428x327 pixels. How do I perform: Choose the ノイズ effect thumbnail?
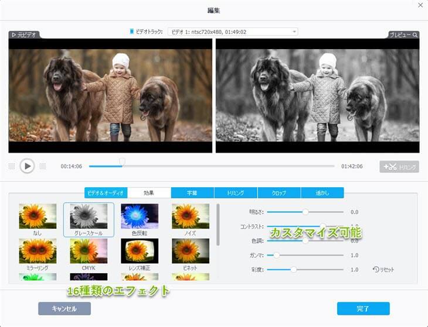pos(190,216)
